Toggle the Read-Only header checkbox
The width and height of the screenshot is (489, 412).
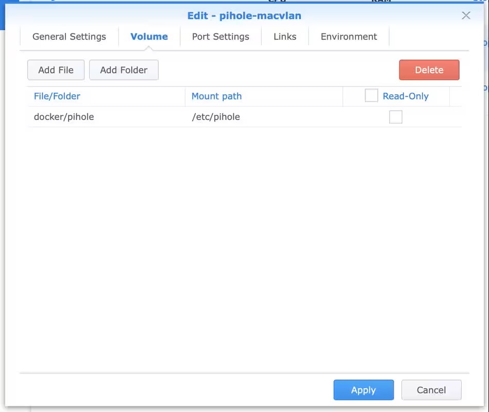371,96
